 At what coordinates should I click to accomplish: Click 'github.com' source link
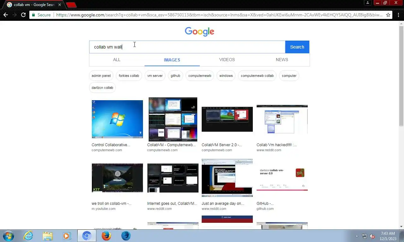[265, 209]
